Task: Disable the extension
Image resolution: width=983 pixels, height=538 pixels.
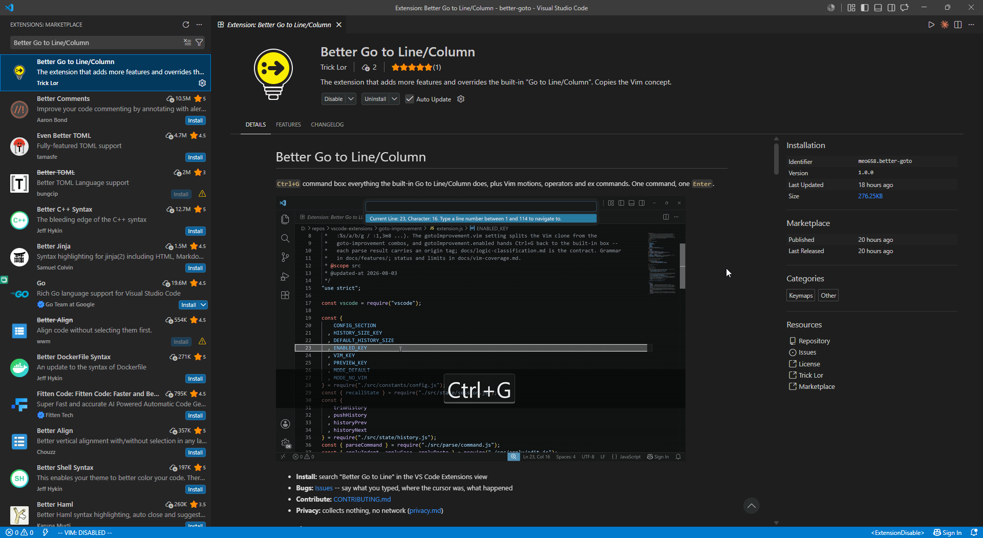Action: click(333, 99)
